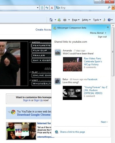The height and width of the screenshot is (143, 115).
Task: Click the Messenger Companion Beta panel icon
Action: point(55,28)
